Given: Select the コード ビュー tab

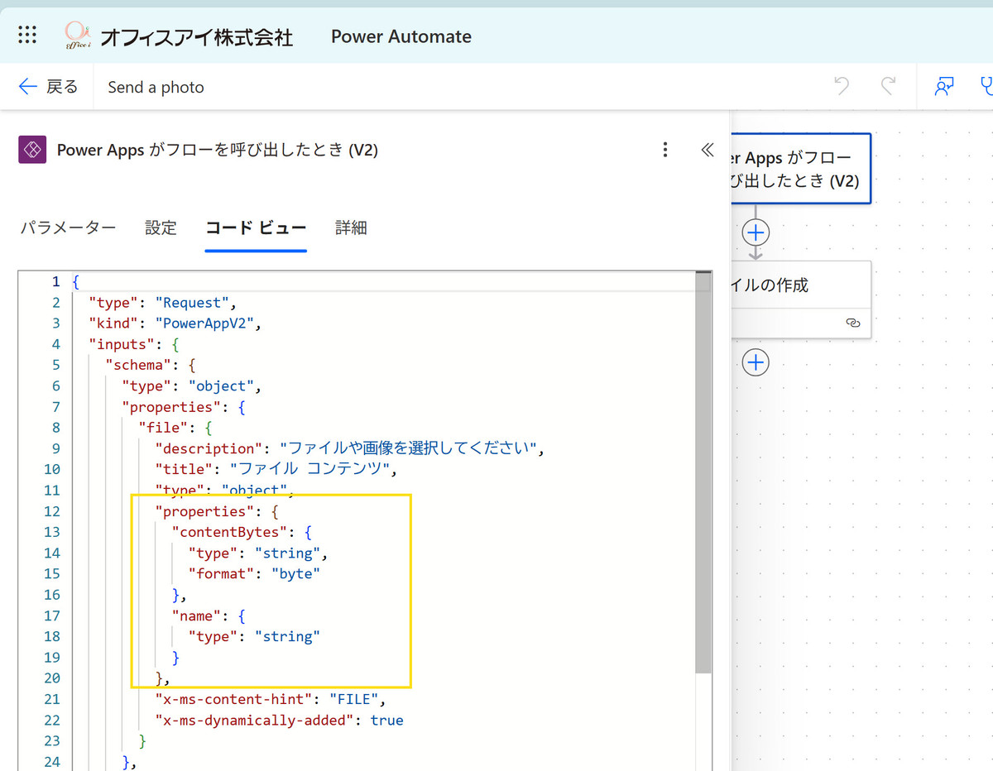Looking at the screenshot, I should [x=256, y=227].
